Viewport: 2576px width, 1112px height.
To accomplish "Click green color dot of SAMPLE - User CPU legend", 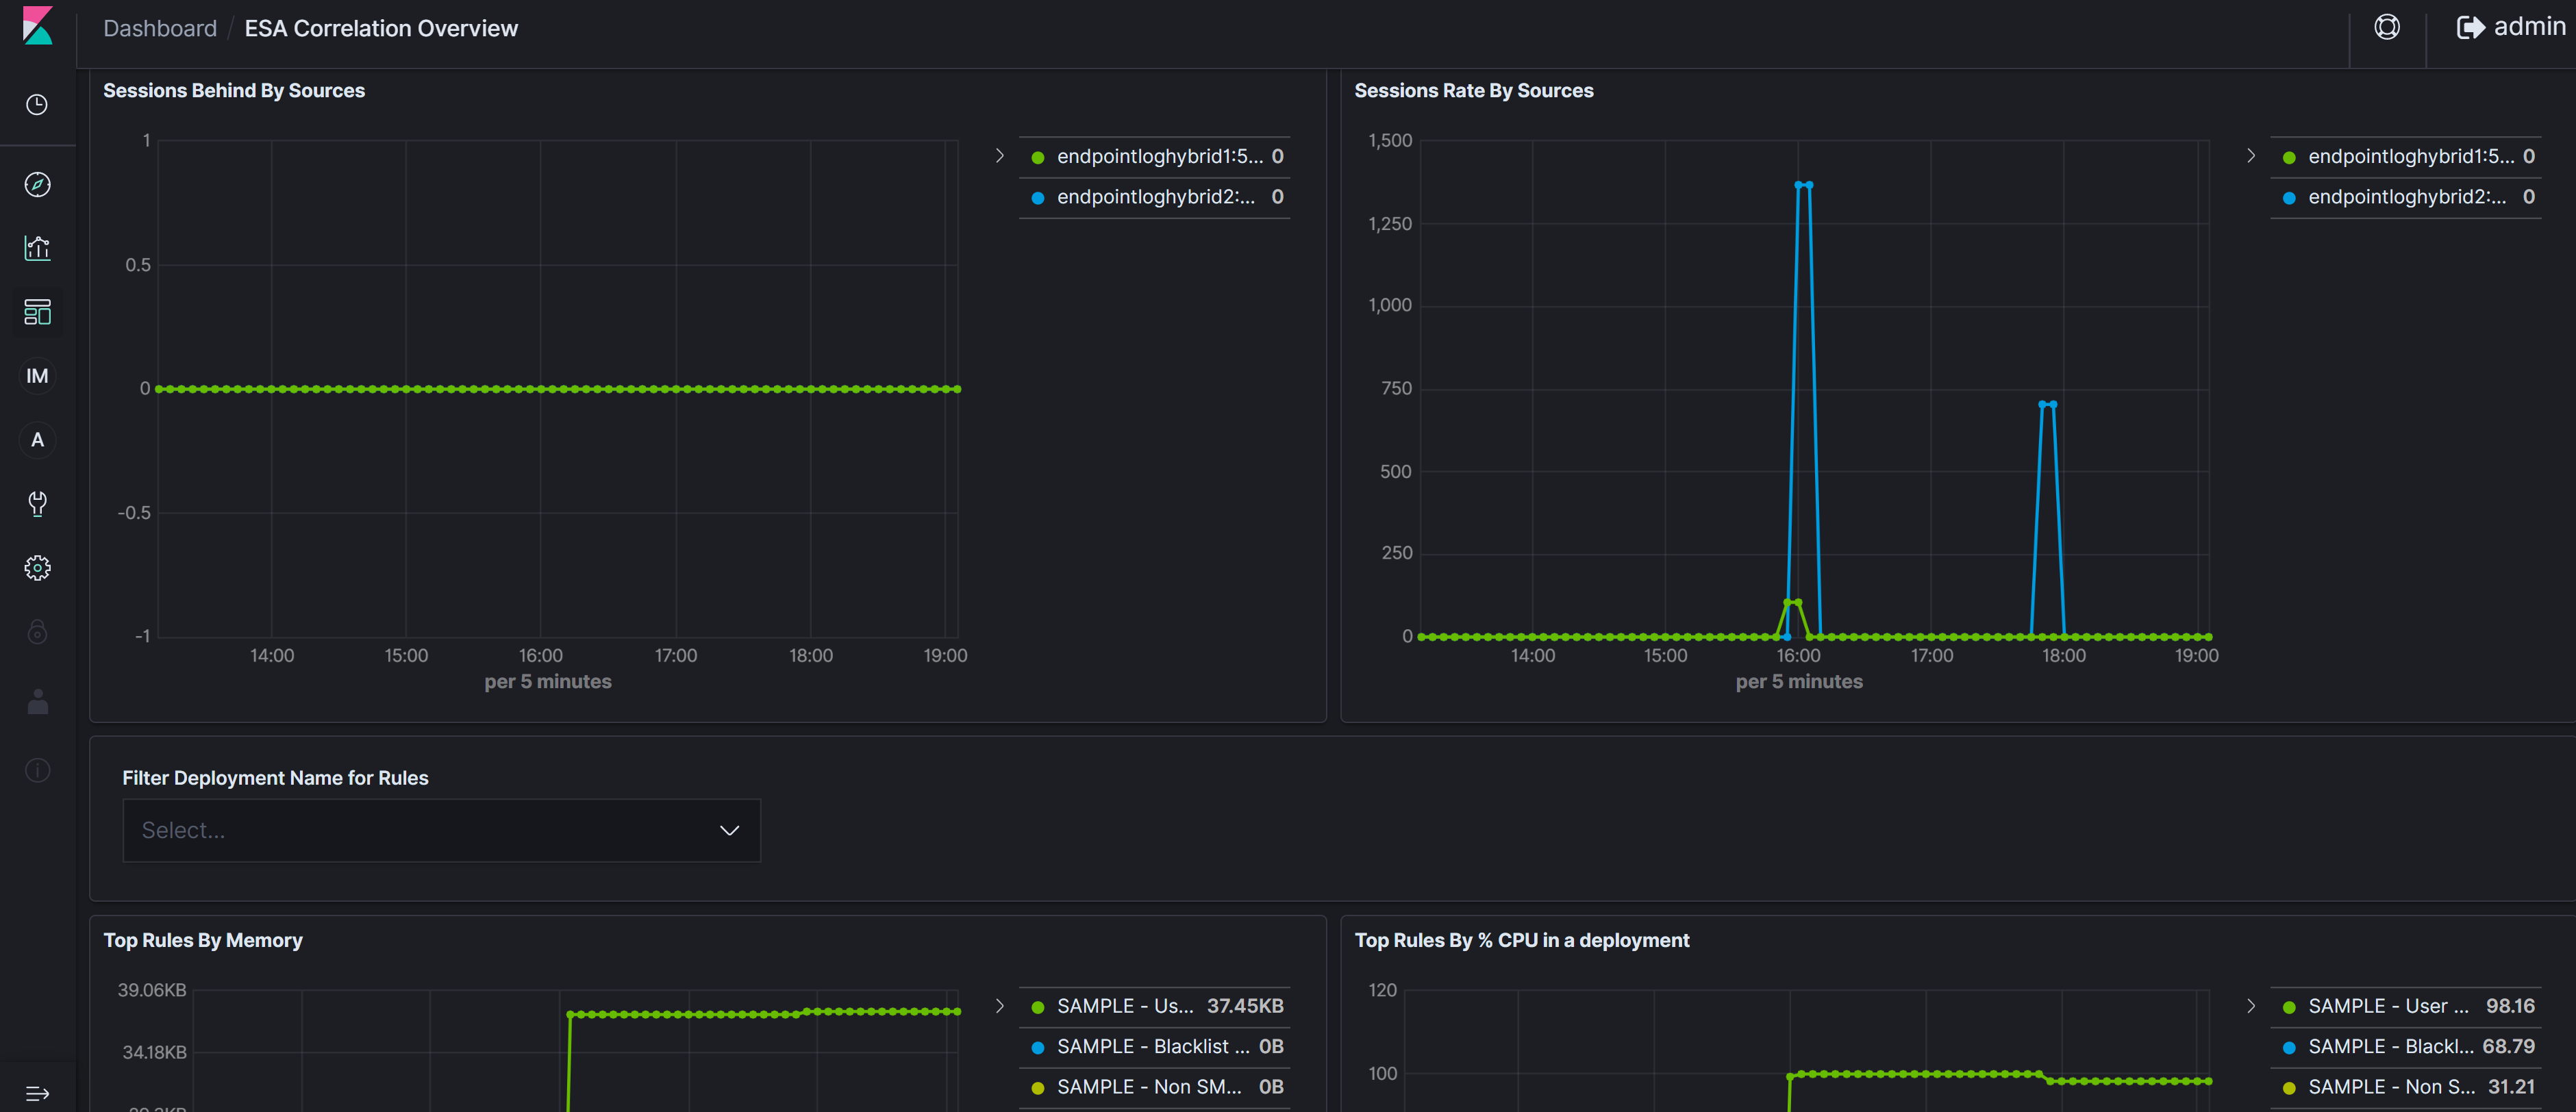I will (2289, 1007).
